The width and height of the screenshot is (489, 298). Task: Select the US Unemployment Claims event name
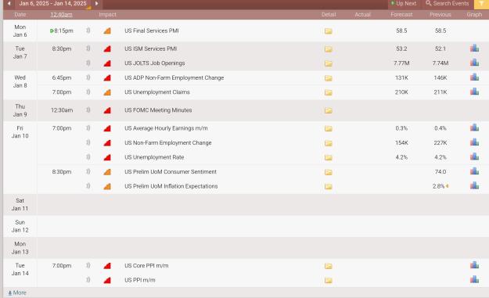pyautogui.click(x=157, y=92)
